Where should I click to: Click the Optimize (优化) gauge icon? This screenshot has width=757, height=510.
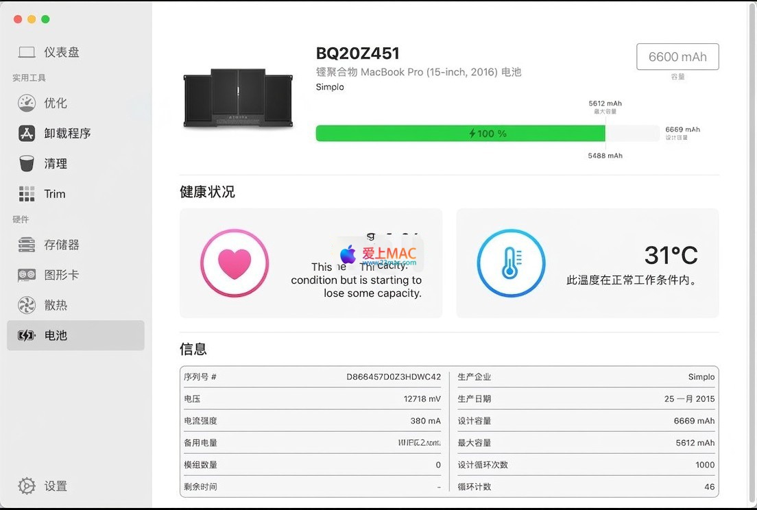[27, 103]
